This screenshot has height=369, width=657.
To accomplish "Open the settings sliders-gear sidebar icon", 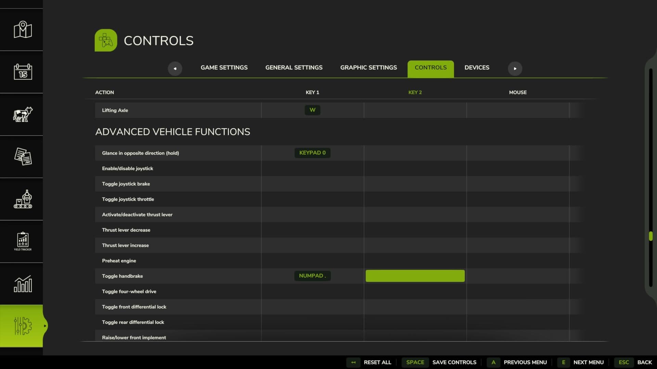I will [x=23, y=326].
